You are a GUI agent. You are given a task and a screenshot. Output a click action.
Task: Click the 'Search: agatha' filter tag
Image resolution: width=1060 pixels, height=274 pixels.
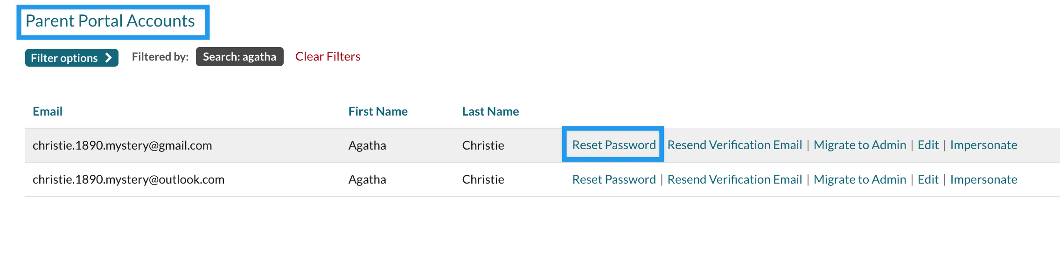[239, 56]
